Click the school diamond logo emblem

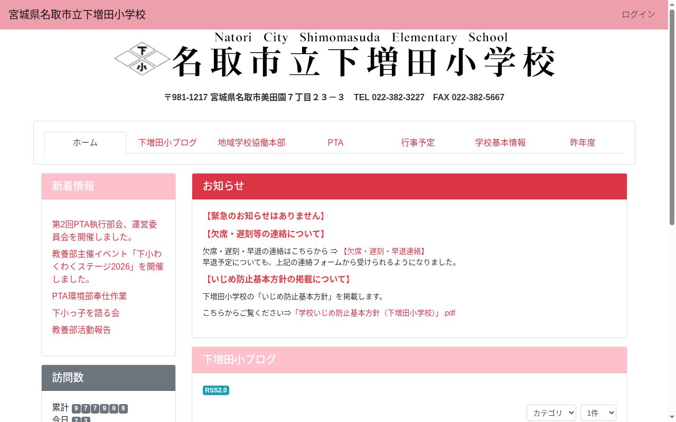point(142,59)
